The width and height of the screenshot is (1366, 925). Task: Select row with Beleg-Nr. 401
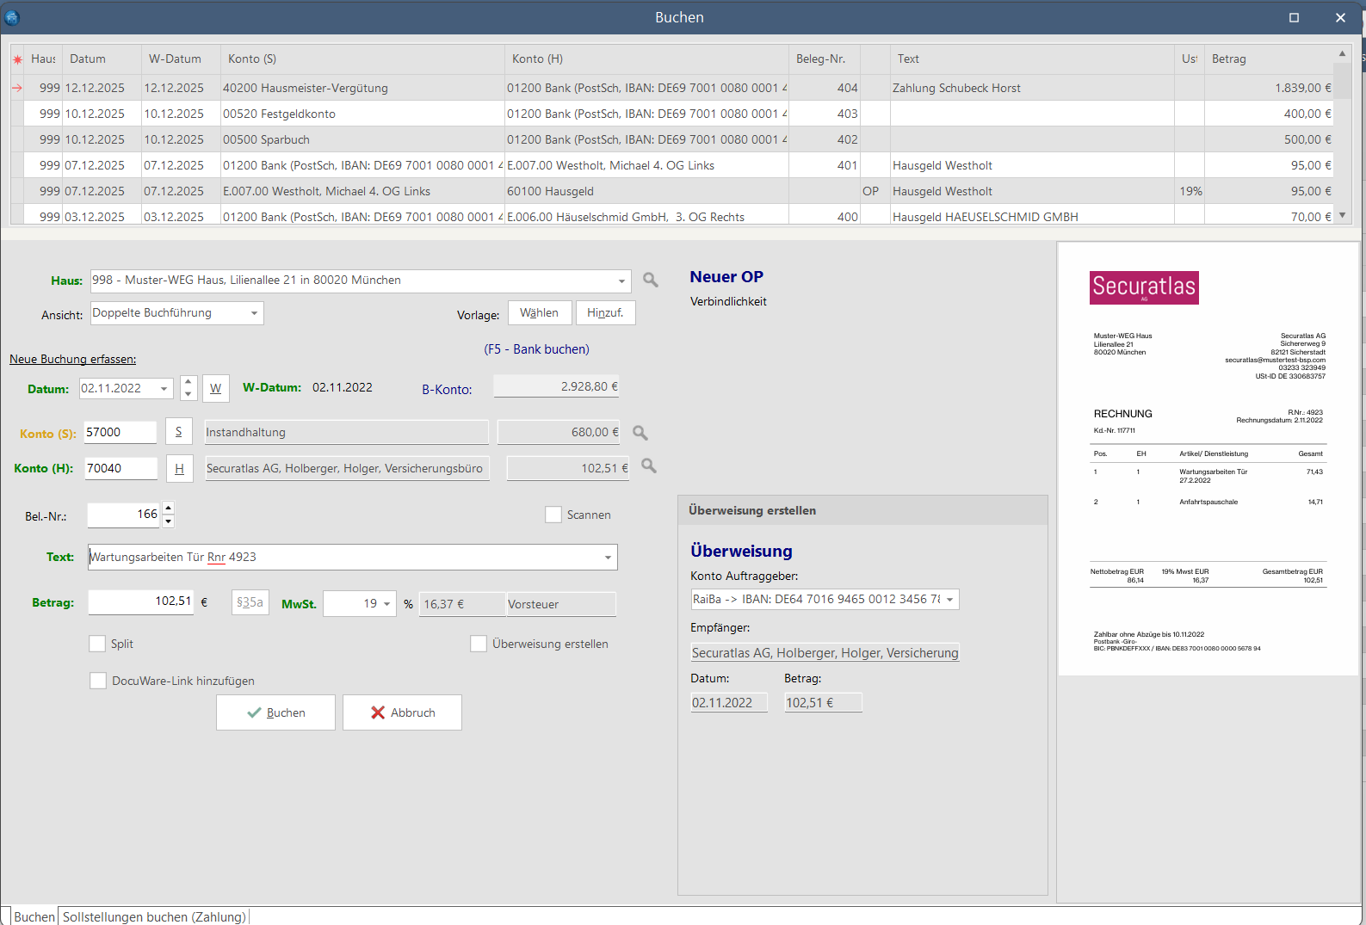coord(680,165)
